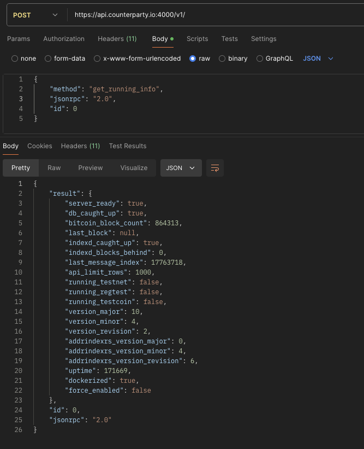Switch response view to Raw
This screenshot has height=449, width=364.
[54, 168]
